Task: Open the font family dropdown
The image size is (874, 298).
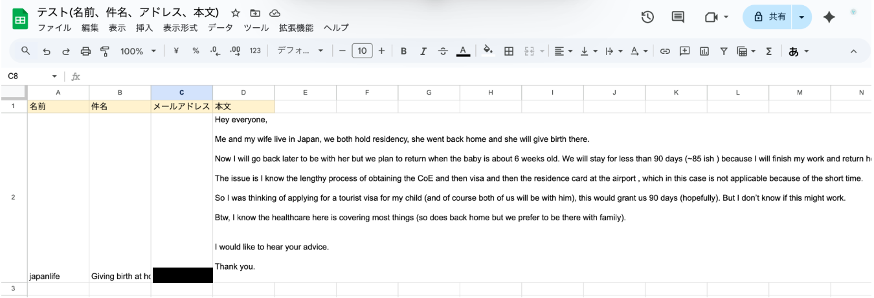Action: click(300, 51)
